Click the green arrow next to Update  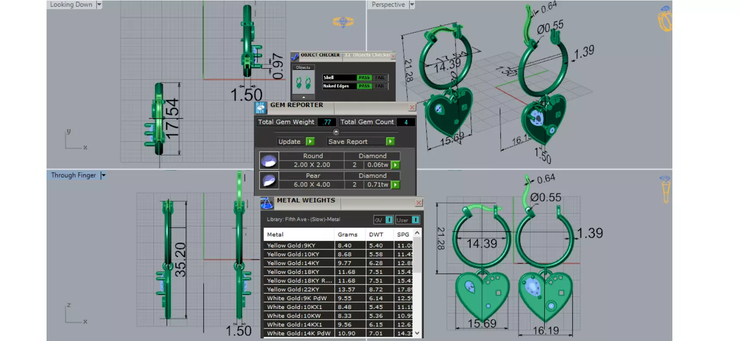tap(310, 141)
